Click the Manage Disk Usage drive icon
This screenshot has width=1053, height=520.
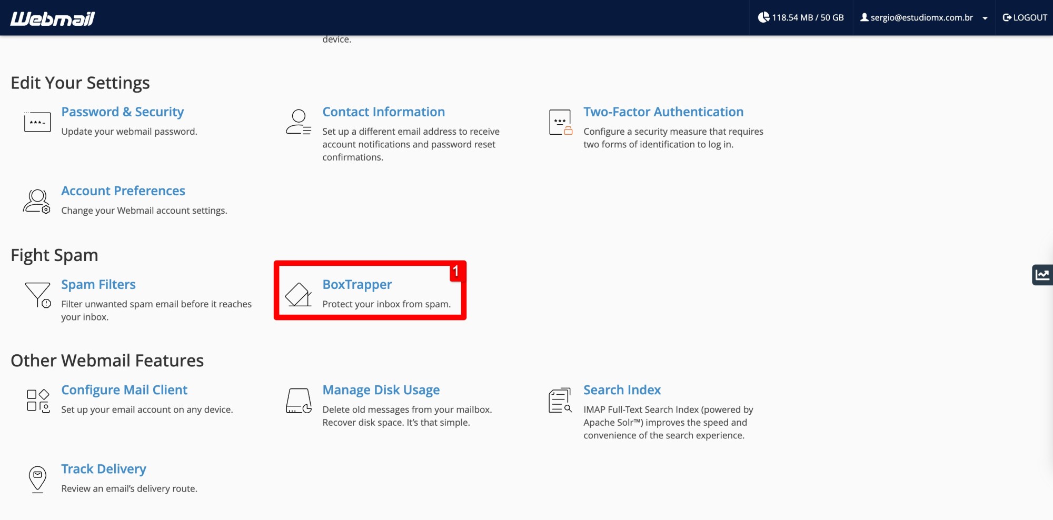[x=298, y=400]
